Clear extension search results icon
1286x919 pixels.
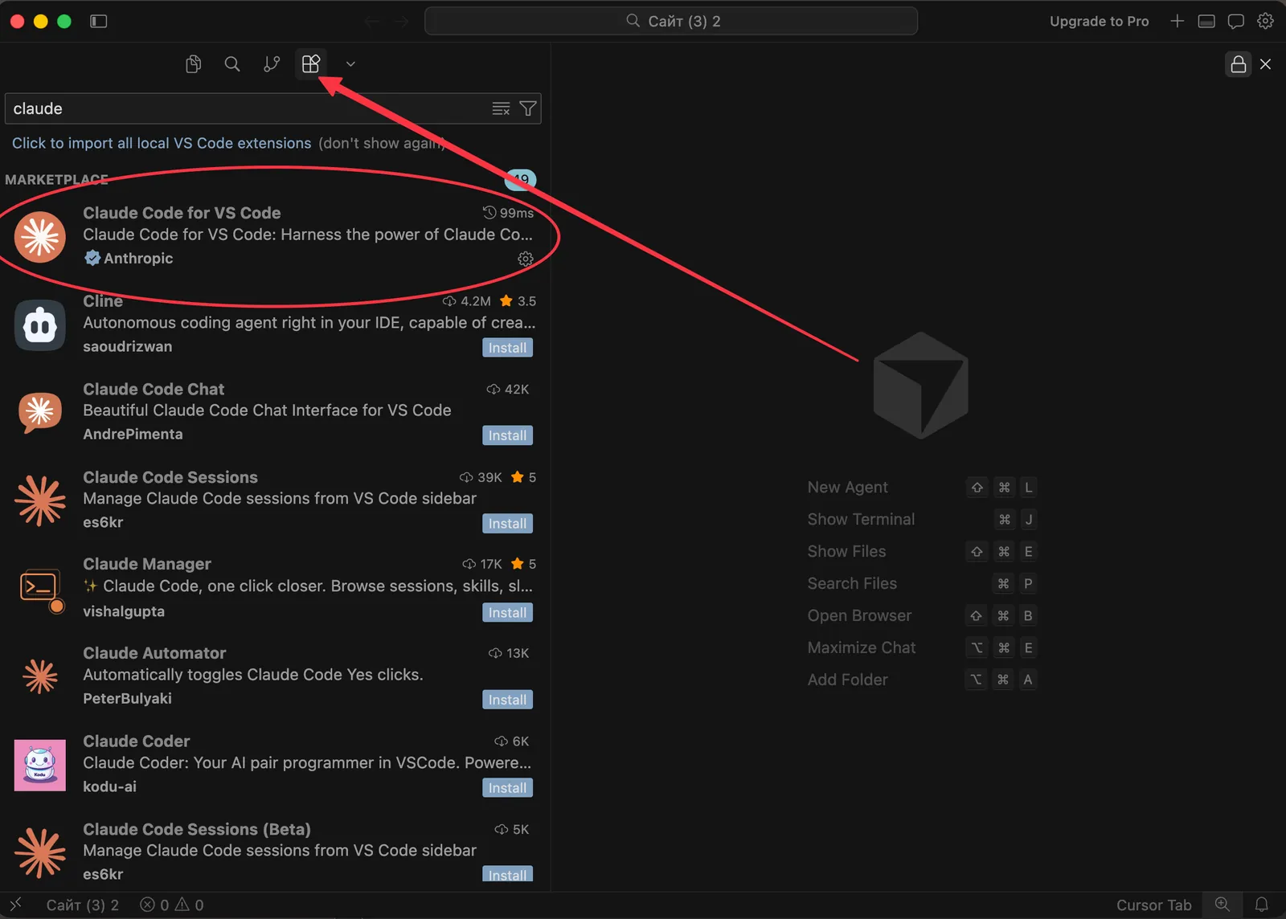pyautogui.click(x=501, y=108)
